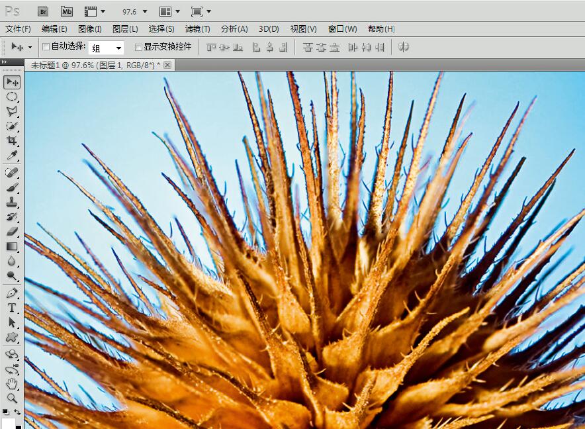Switch to the 未标题1 document tab

click(93, 65)
